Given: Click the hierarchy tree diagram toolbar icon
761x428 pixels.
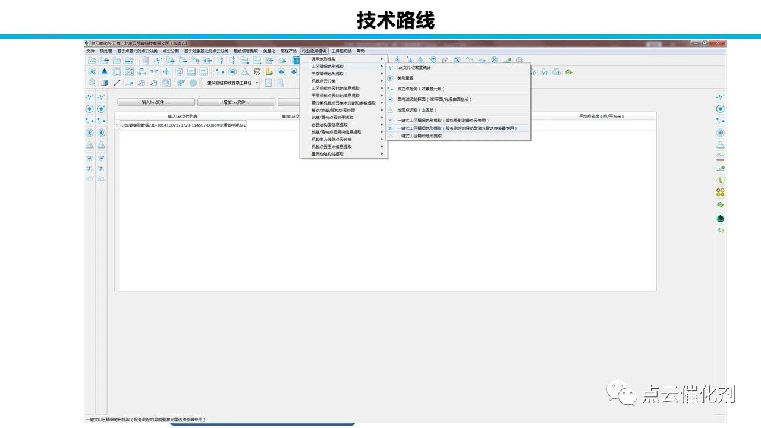Looking at the screenshot, I should (141, 71).
